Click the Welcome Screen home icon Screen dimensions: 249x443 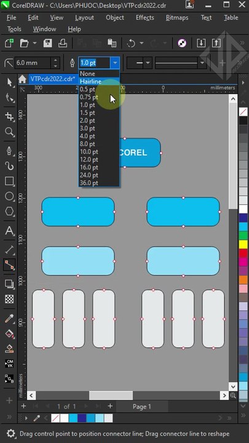point(22,79)
